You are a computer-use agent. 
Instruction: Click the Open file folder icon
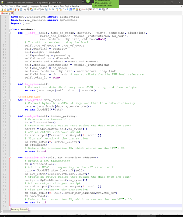pyautogui.click(x=5, y=9)
